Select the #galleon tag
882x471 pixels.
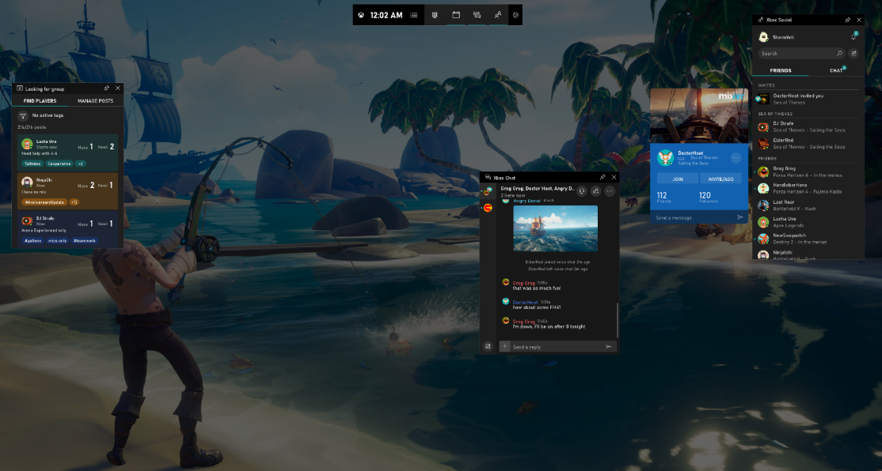(32, 241)
